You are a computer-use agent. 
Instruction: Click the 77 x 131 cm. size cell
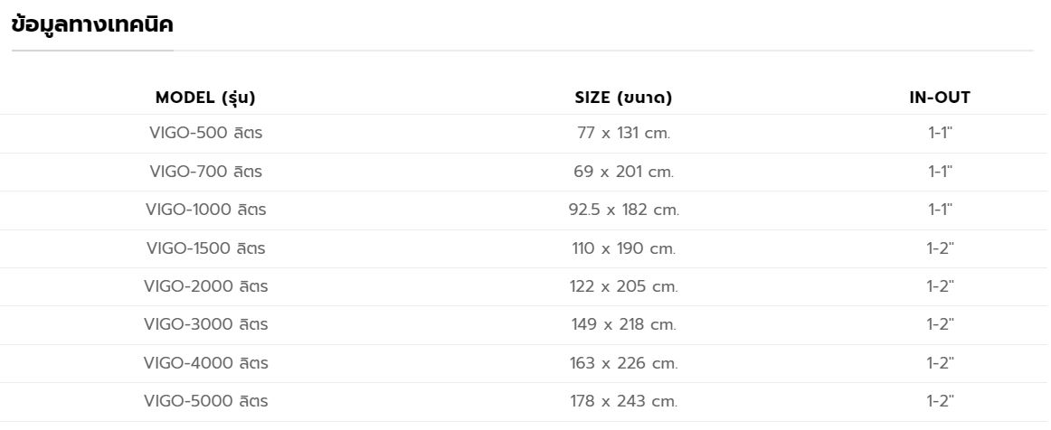click(x=623, y=133)
